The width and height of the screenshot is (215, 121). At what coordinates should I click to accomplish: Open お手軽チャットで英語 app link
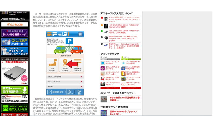point(112,78)
